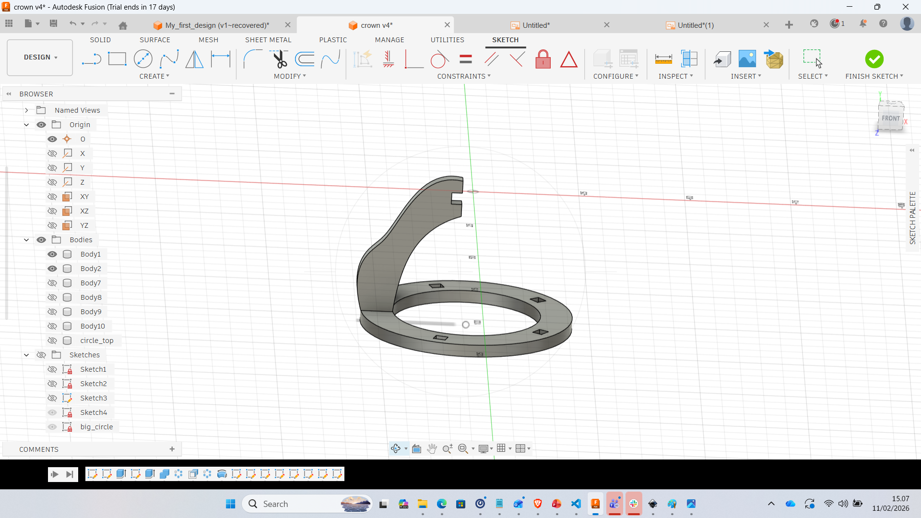Toggle visibility of the XY plane
921x518 pixels.
click(x=52, y=197)
